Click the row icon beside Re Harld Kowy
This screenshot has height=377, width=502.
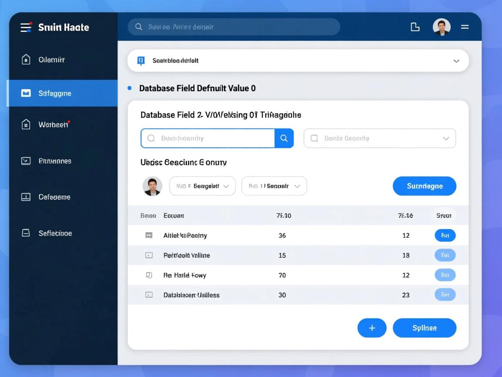coord(149,275)
